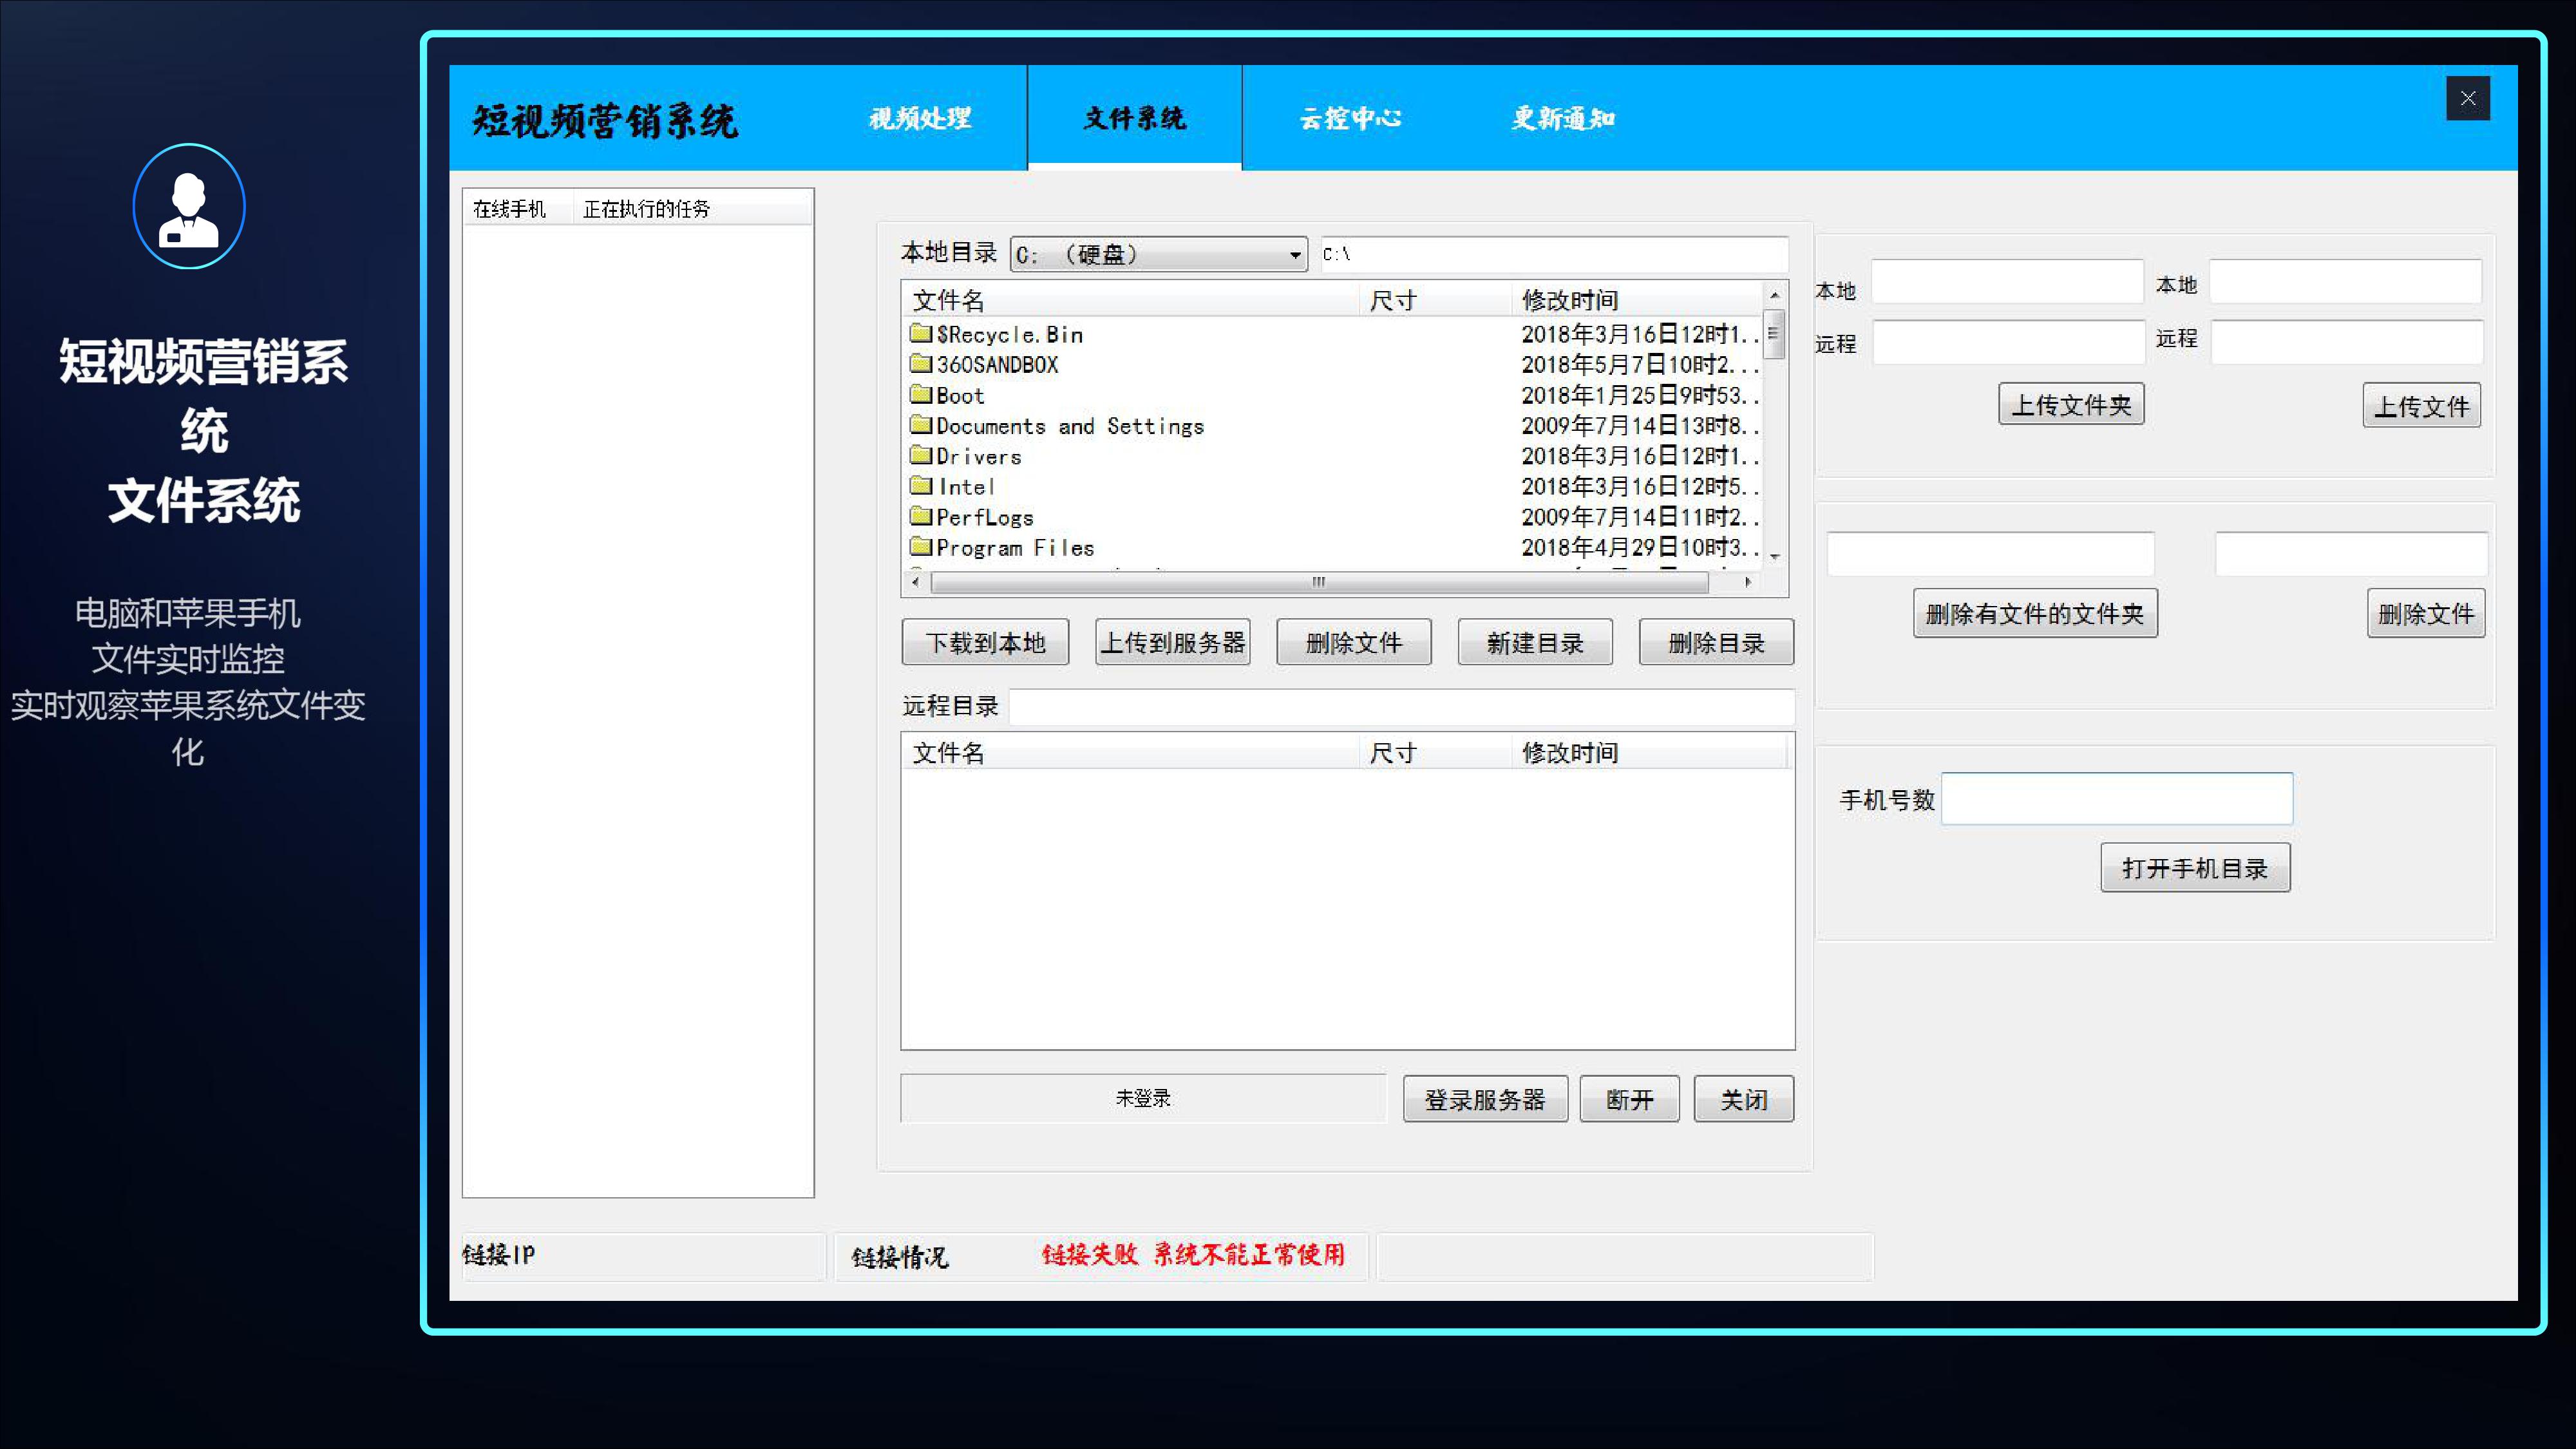Select the Program Files date 2018年4月29日

(1640, 547)
